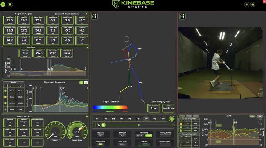Click the Launch Angle gauge label button
This screenshot has height=148, width=266.
point(77,140)
